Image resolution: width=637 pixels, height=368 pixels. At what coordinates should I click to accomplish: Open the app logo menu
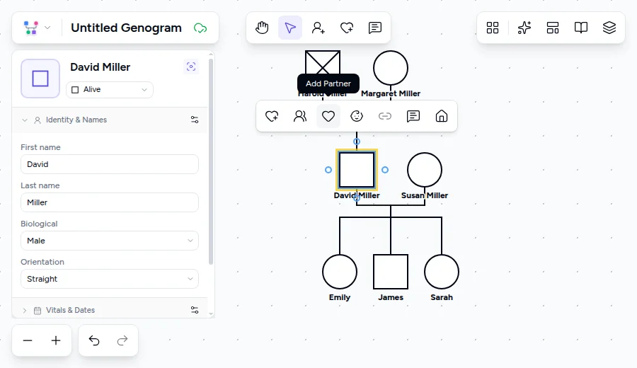click(x=37, y=28)
